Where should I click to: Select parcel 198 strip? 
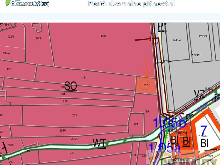point(63,94)
